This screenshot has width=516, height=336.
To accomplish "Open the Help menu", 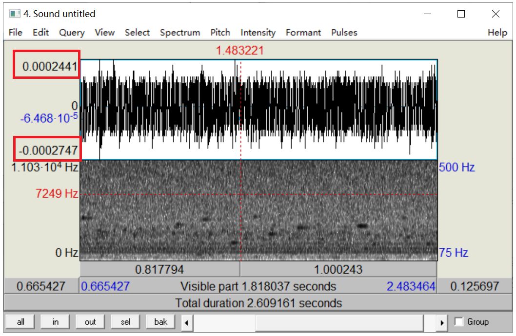I will pos(497,33).
